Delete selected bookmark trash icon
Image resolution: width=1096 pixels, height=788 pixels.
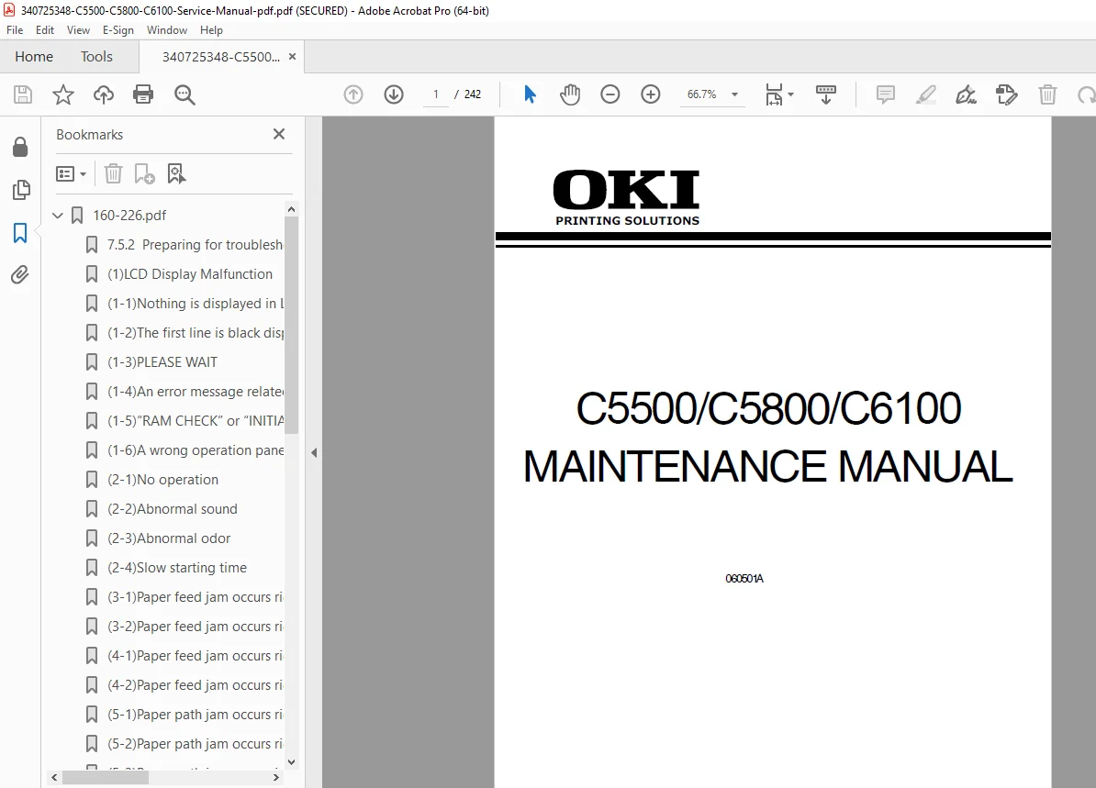pos(113,173)
